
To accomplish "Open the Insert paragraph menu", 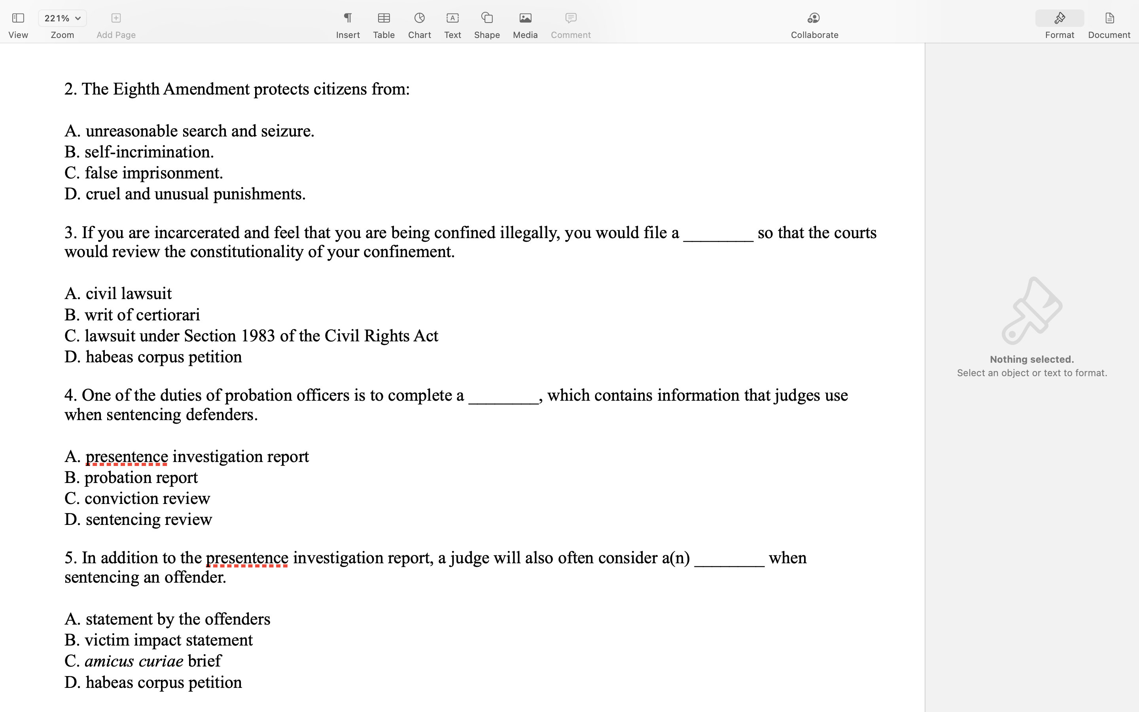I will (347, 18).
